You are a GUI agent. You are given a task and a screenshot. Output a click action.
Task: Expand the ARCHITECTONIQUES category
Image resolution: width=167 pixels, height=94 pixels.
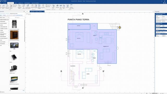coord(4,23)
